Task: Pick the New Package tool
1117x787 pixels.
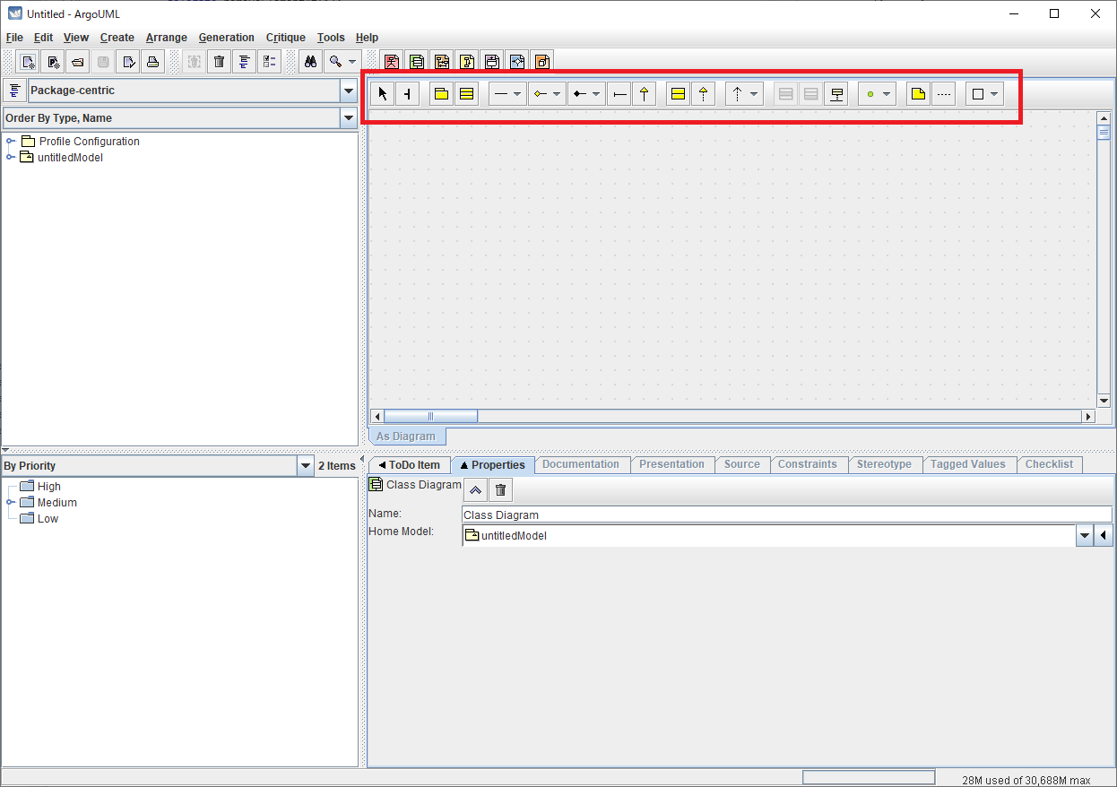Action: tap(440, 94)
